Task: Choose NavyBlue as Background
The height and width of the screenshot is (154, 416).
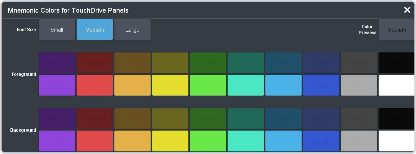Action: click(321, 119)
